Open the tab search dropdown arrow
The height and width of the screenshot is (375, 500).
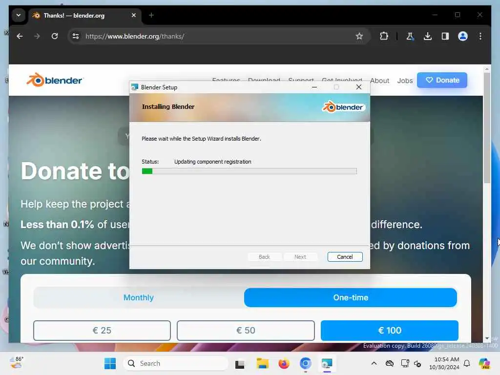tap(19, 15)
